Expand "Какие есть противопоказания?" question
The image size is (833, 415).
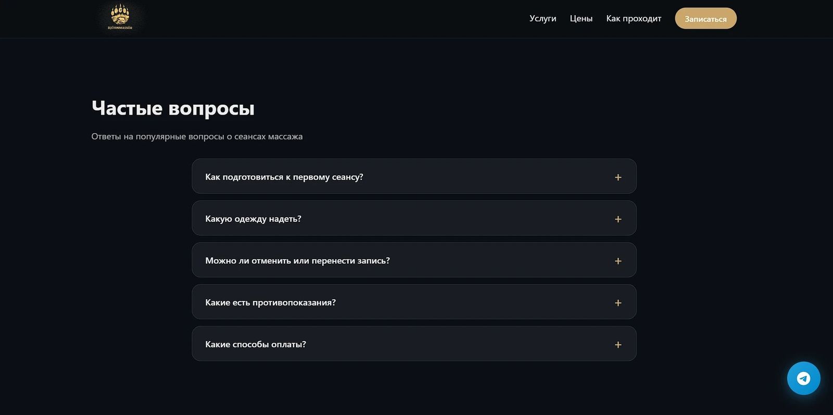414,302
